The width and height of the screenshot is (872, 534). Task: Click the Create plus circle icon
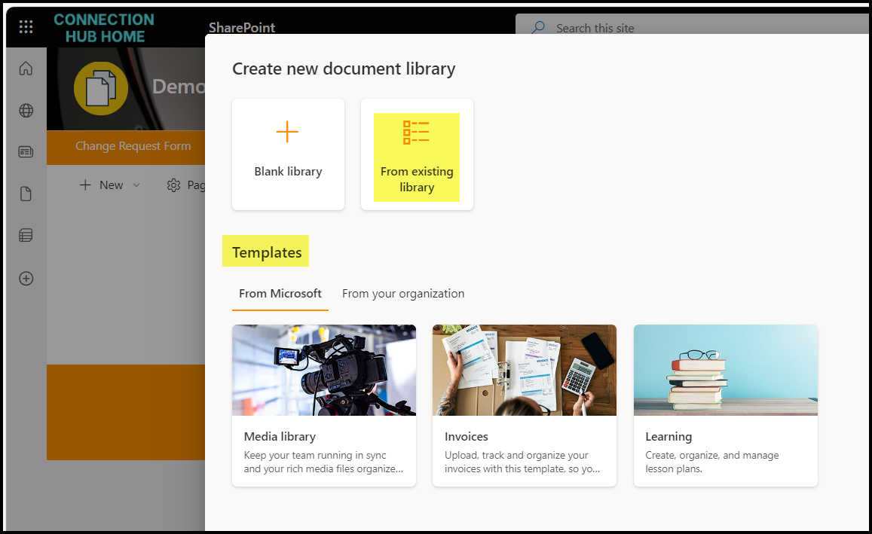tap(26, 278)
